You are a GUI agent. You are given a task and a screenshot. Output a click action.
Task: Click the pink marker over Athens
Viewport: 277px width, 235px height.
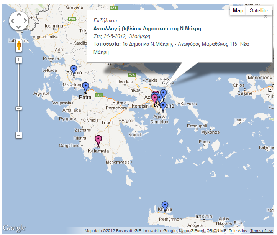click(154, 99)
